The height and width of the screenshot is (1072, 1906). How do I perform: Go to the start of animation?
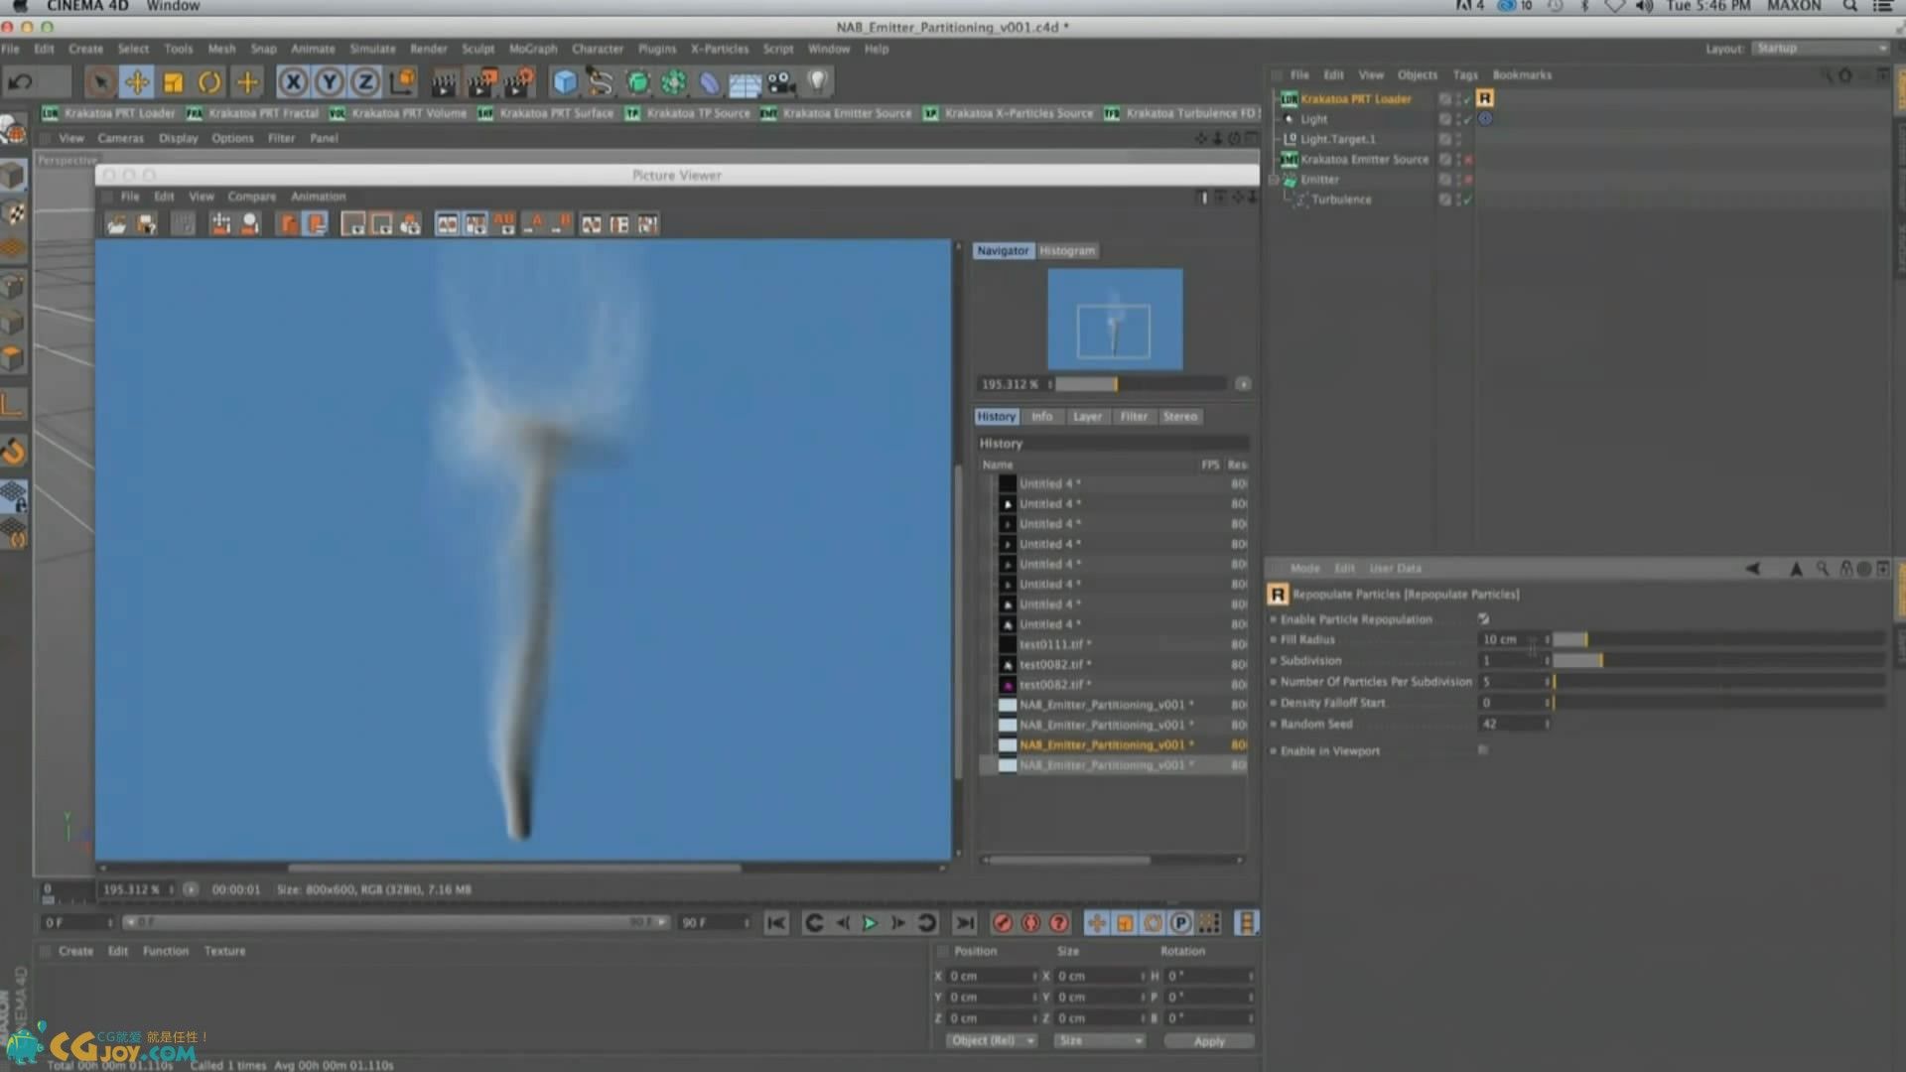point(776,923)
